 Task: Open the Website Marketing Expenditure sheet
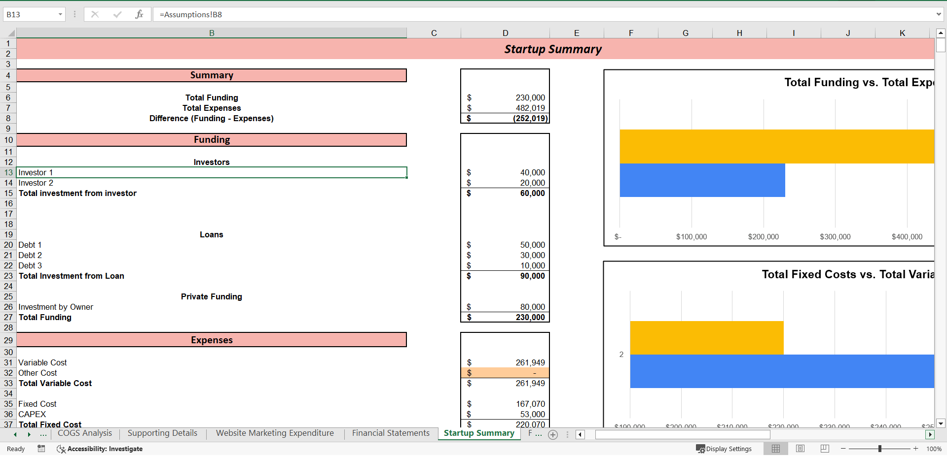274,433
